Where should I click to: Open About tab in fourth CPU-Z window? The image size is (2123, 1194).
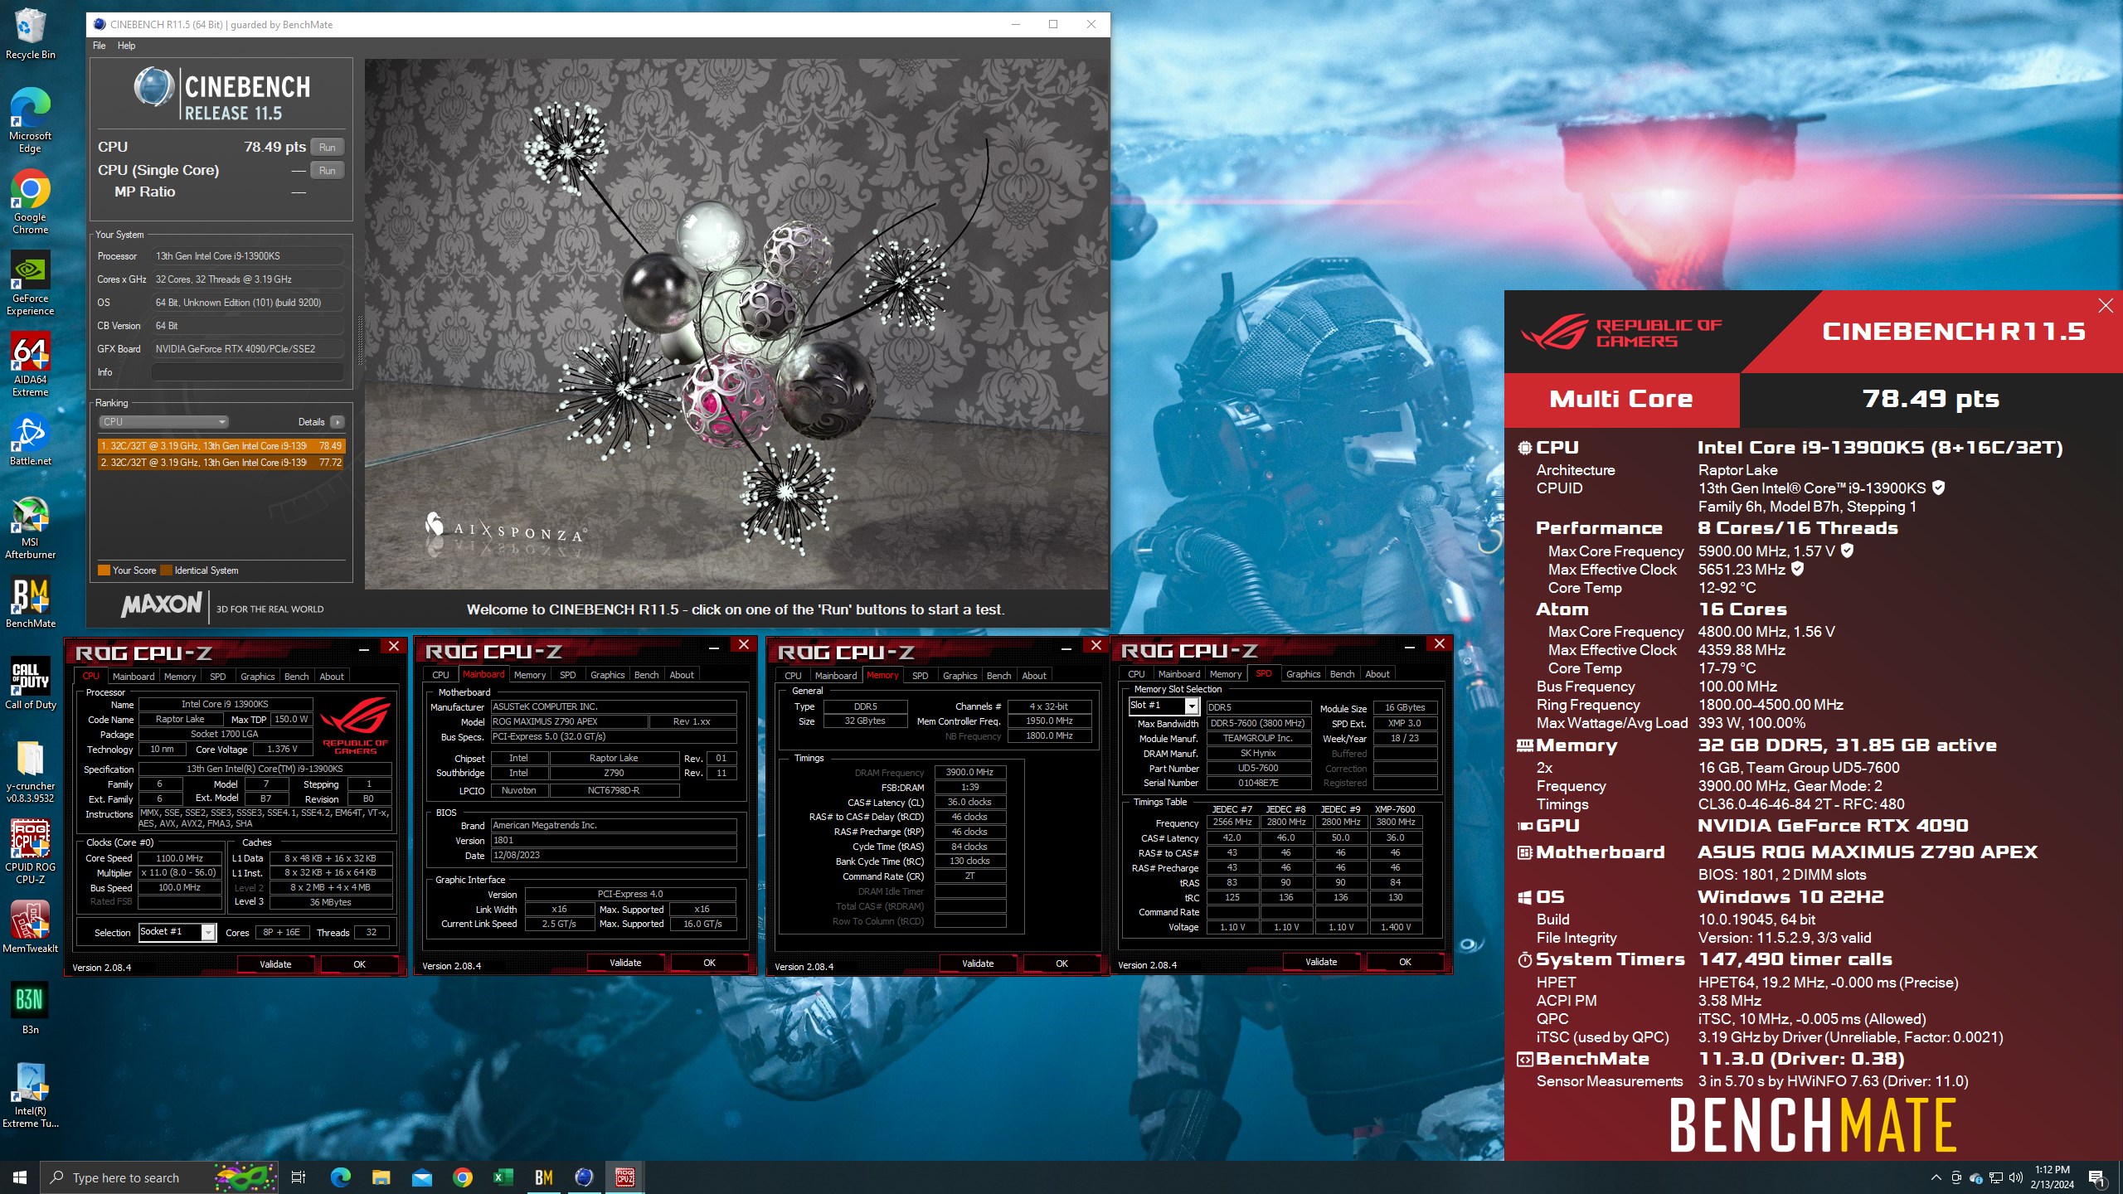tap(1377, 674)
